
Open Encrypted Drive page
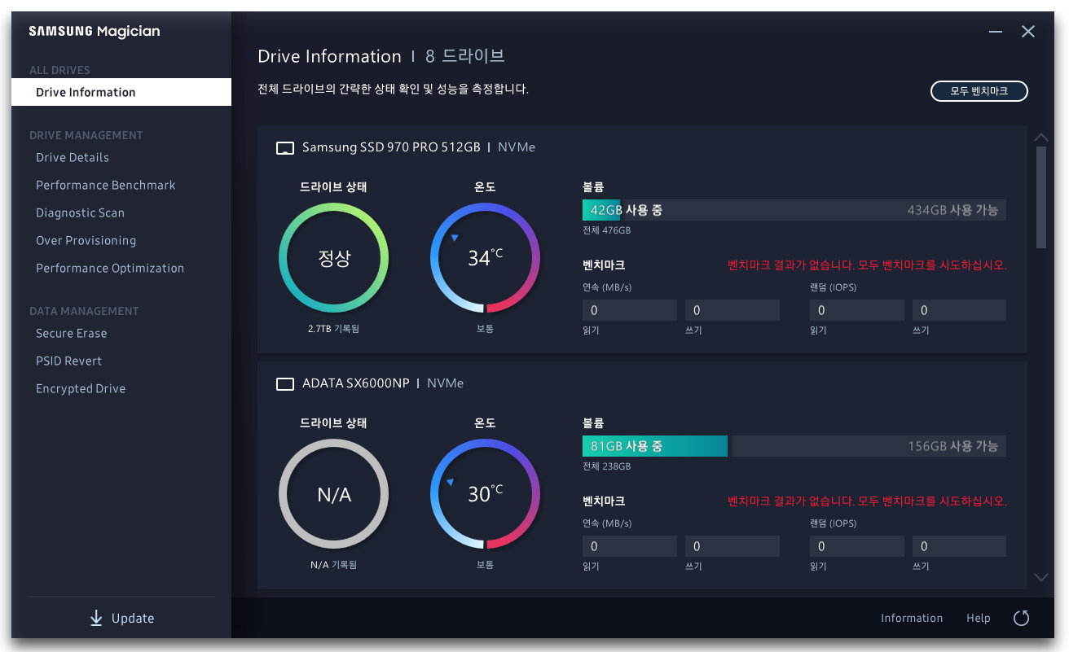pyautogui.click(x=81, y=388)
